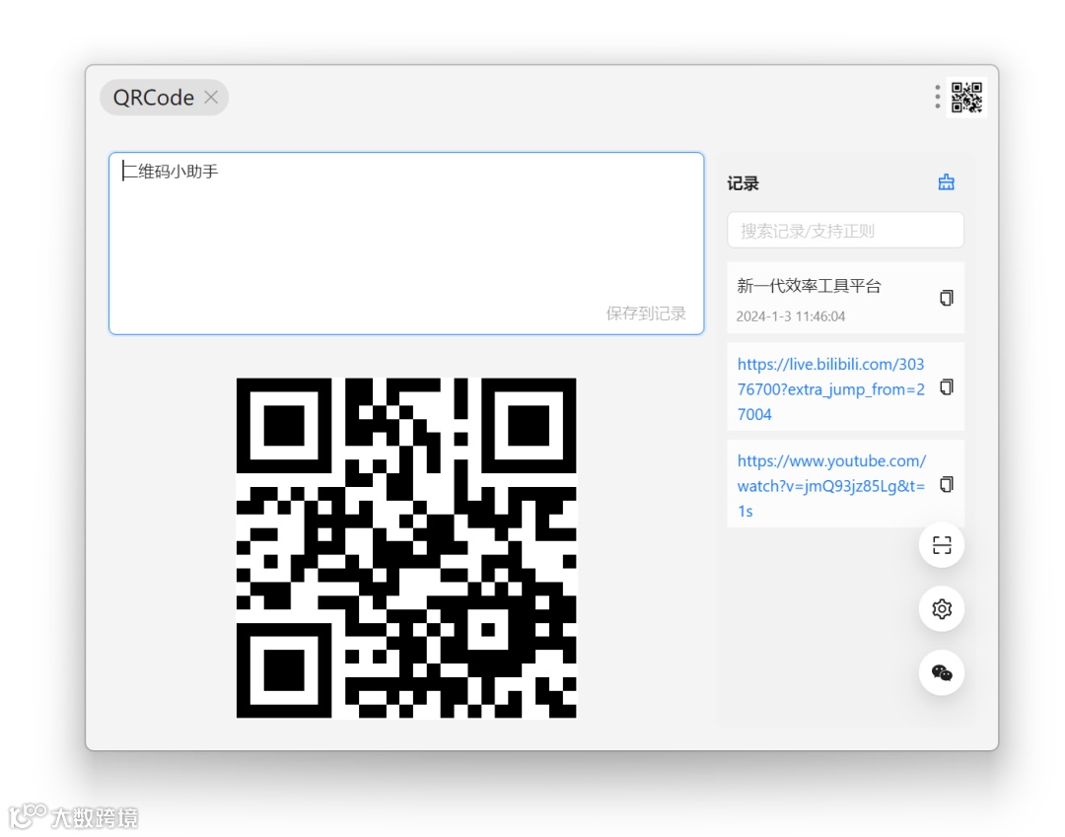The height and width of the screenshot is (837, 1065).
Task: Click the generated large QR code image
Action: click(x=406, y=548)
